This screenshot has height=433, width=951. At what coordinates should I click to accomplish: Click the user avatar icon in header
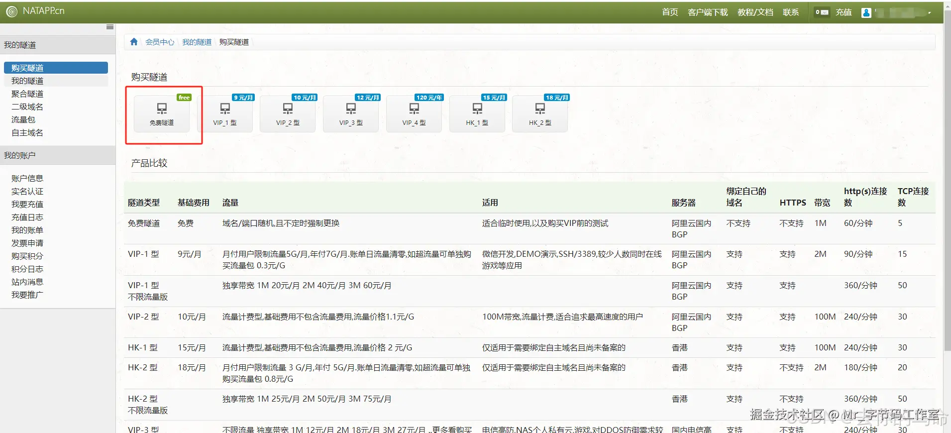coord(866,12)
